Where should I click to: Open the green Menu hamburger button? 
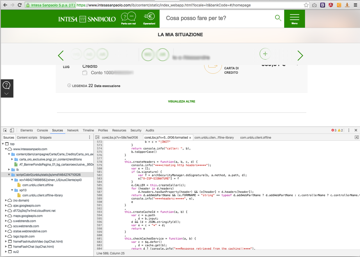point(295,19)
